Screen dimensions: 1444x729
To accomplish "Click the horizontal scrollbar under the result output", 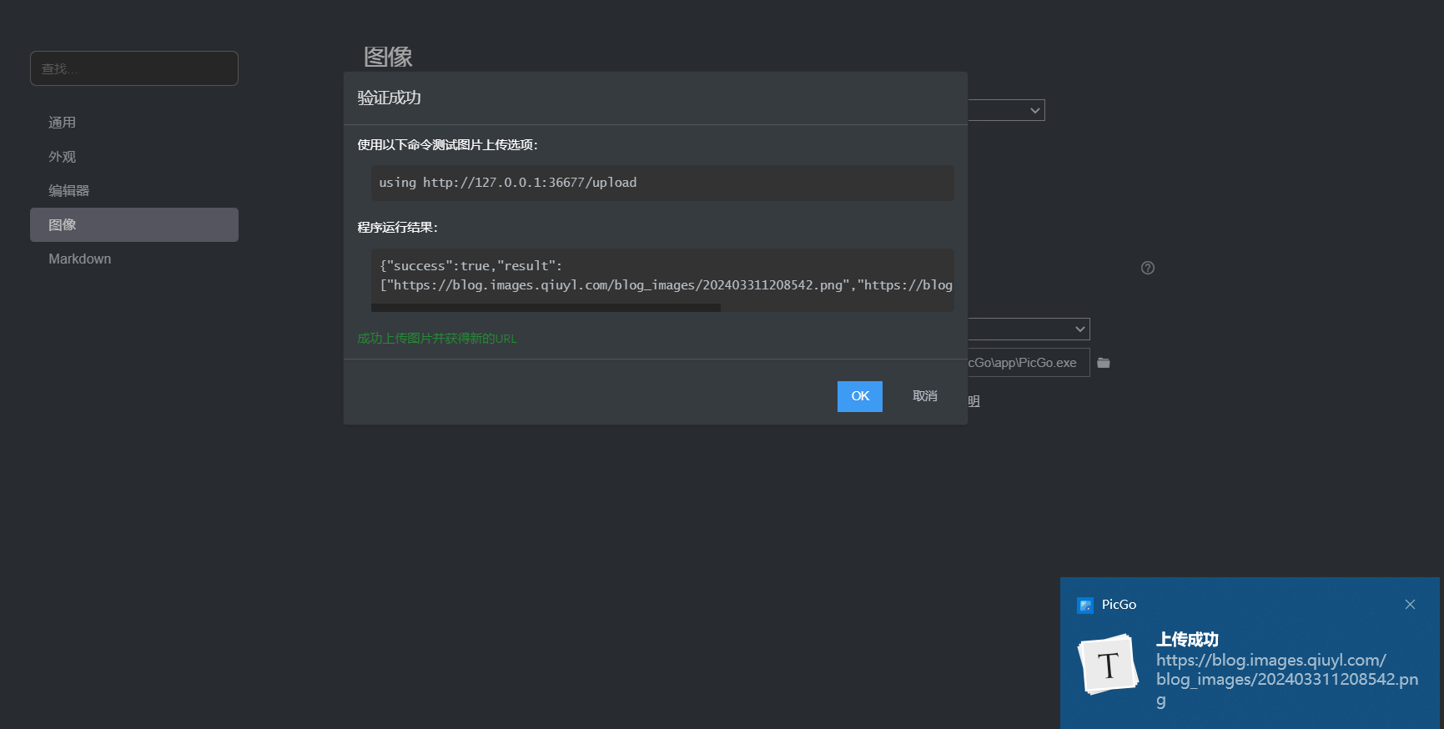I will pos(546,308).
